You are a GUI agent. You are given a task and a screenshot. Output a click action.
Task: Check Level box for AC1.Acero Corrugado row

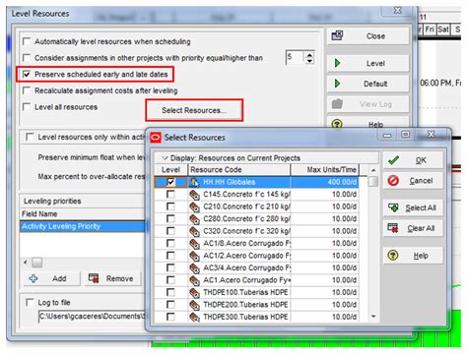[170, 280]
